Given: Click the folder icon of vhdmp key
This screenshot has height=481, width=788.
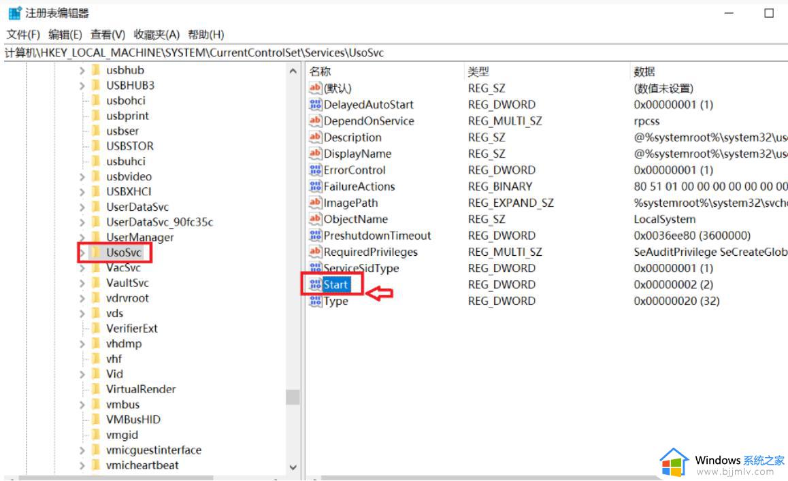Looking at the screenshot, I should 95,344.
